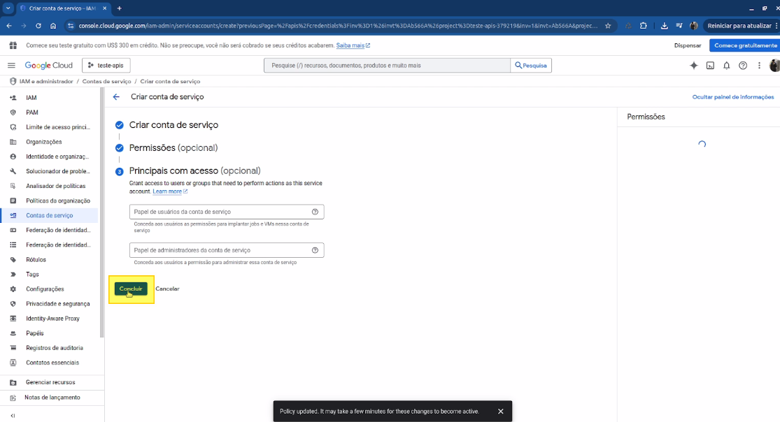Click Dispensar in the free trial banner

click(x=688, y=45)
